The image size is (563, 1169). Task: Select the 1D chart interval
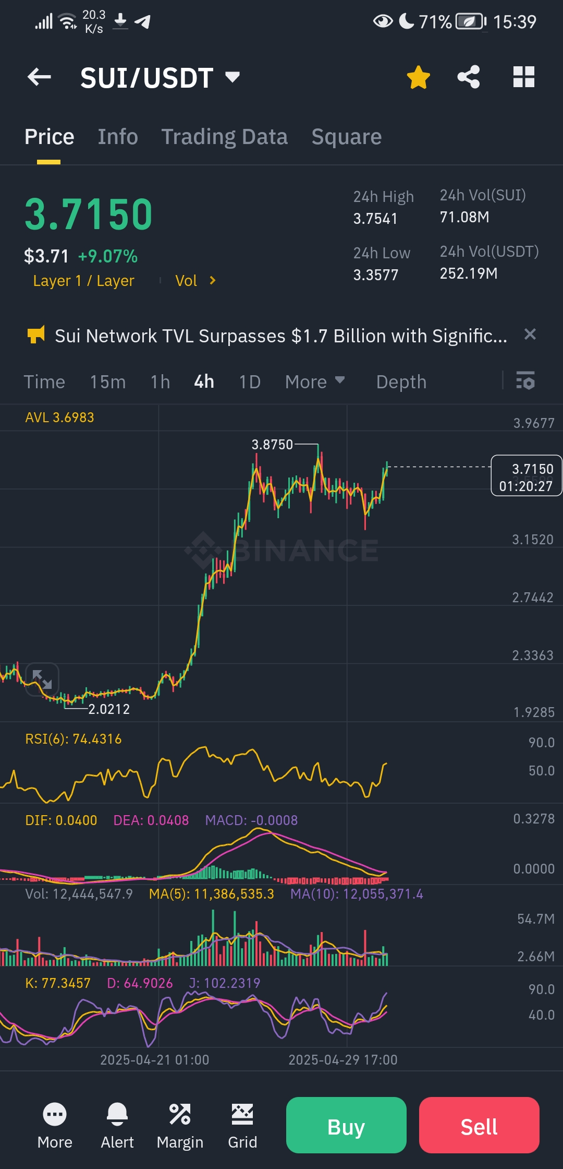pos(250,382)
